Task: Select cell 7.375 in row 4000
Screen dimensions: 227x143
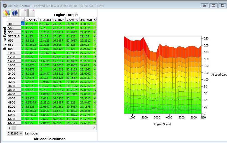Action: pyautogui.click(x=45, y=90)
